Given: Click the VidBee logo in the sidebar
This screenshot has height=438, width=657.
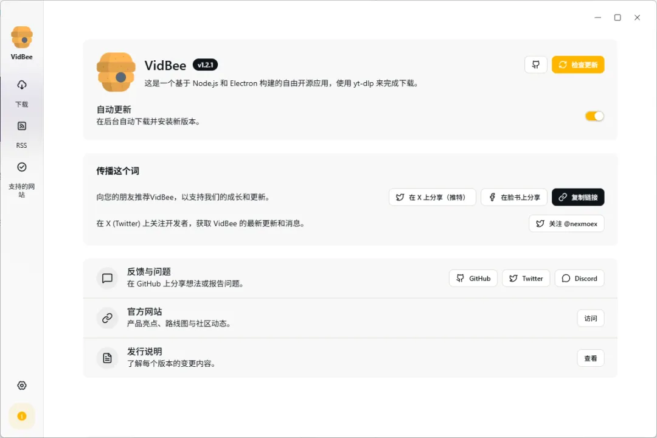Looking at the screenshot, I should 22,37.
